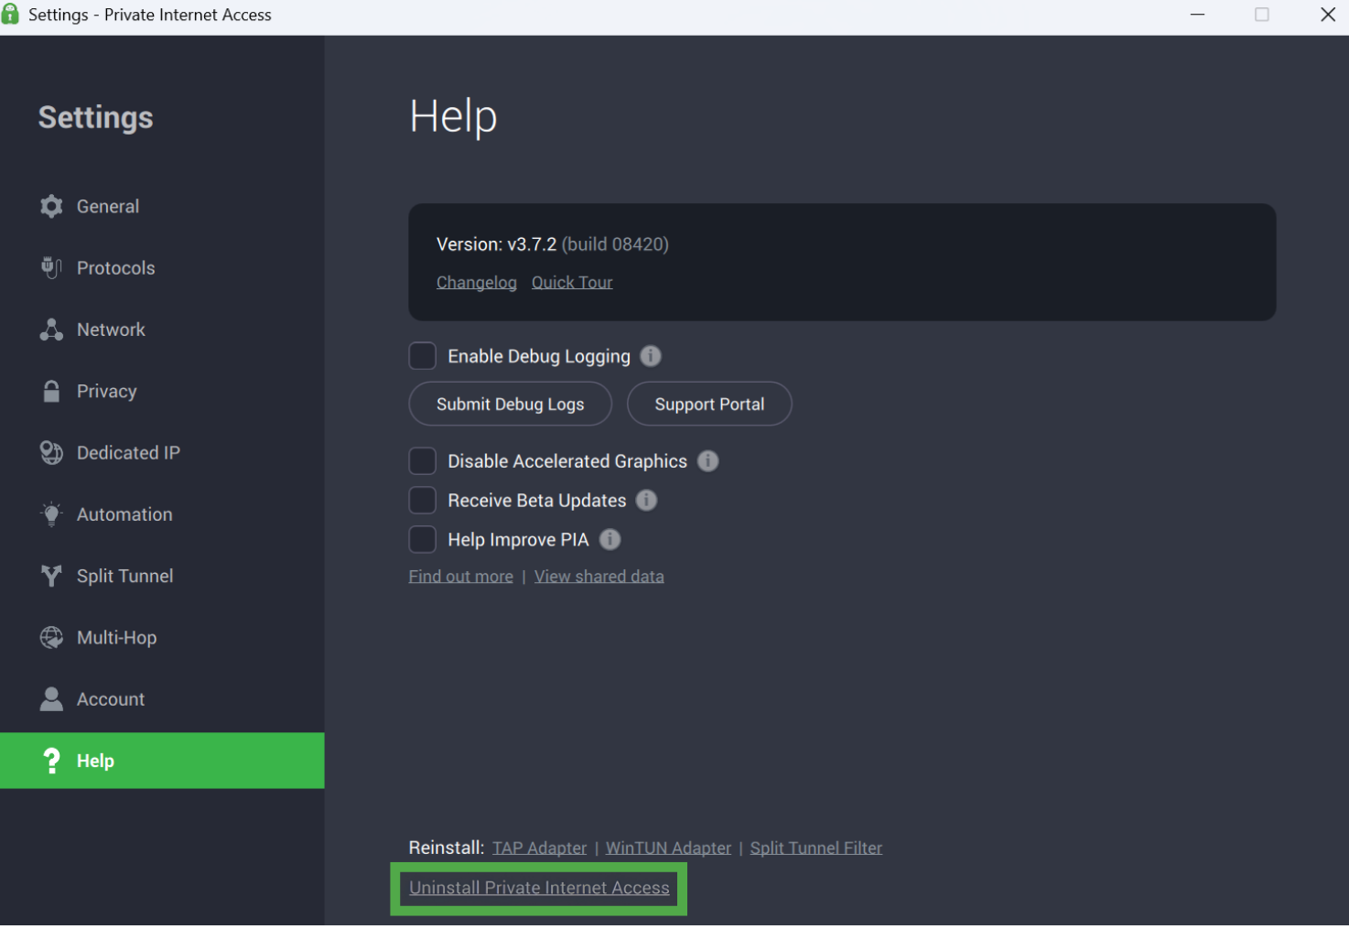Click the Multi-Hop globe icon
Screen dimensions: 1349x929
[51, 637]
